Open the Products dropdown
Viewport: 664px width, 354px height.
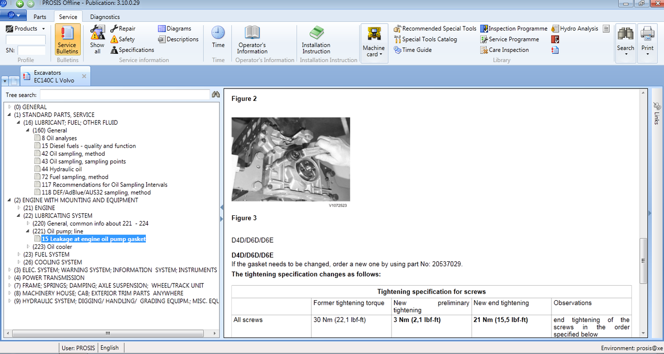26,28
